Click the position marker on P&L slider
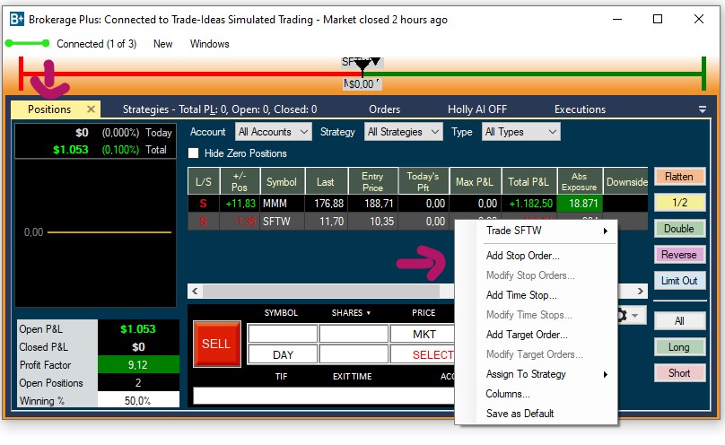 tap(362, 68)
